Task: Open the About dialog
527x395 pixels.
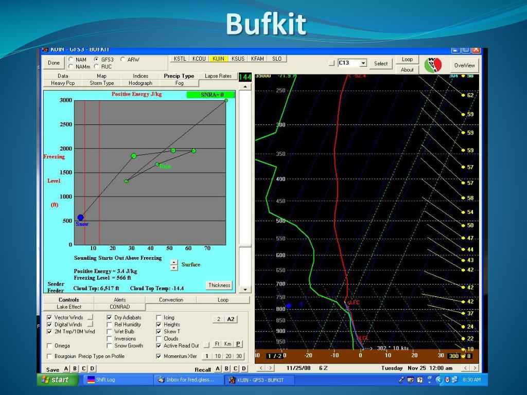Action: click(x=407, y=70)
